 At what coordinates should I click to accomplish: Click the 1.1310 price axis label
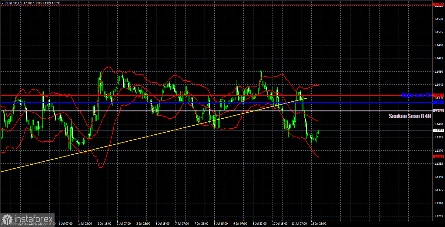pyautogui.click(x=439, y=203)
